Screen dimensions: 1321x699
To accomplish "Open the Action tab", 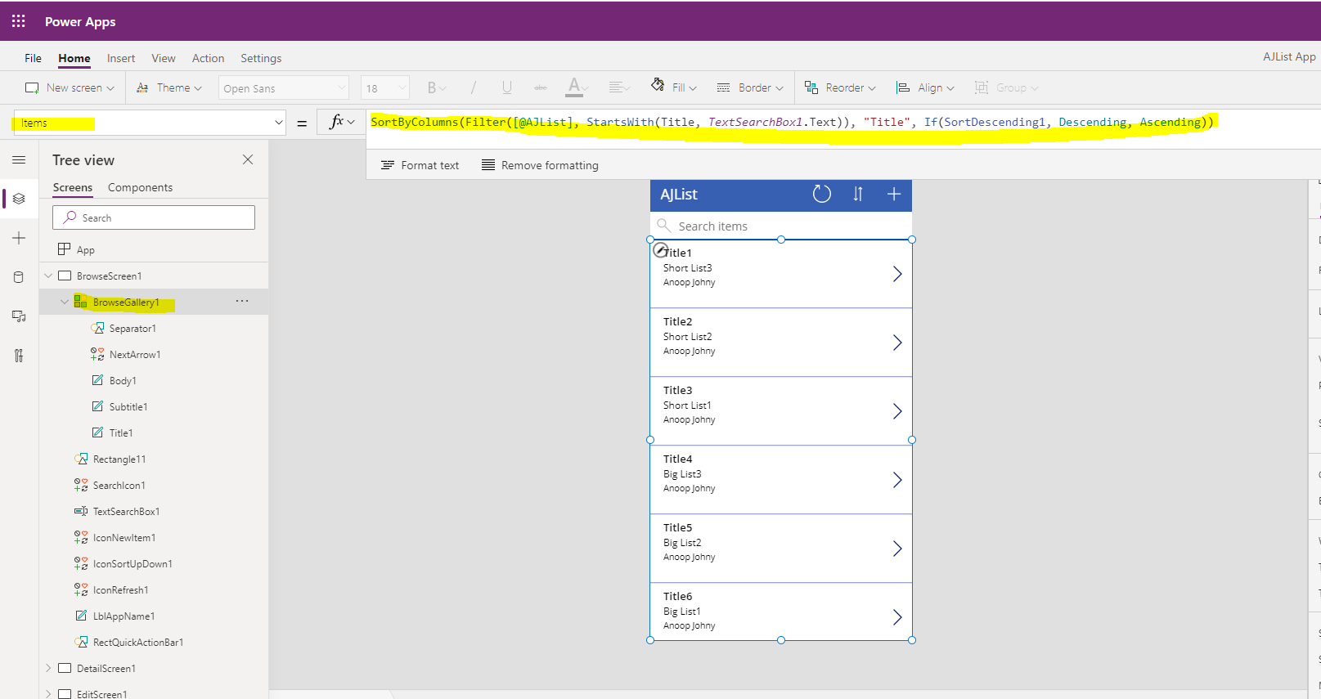I will pos(208,58).
